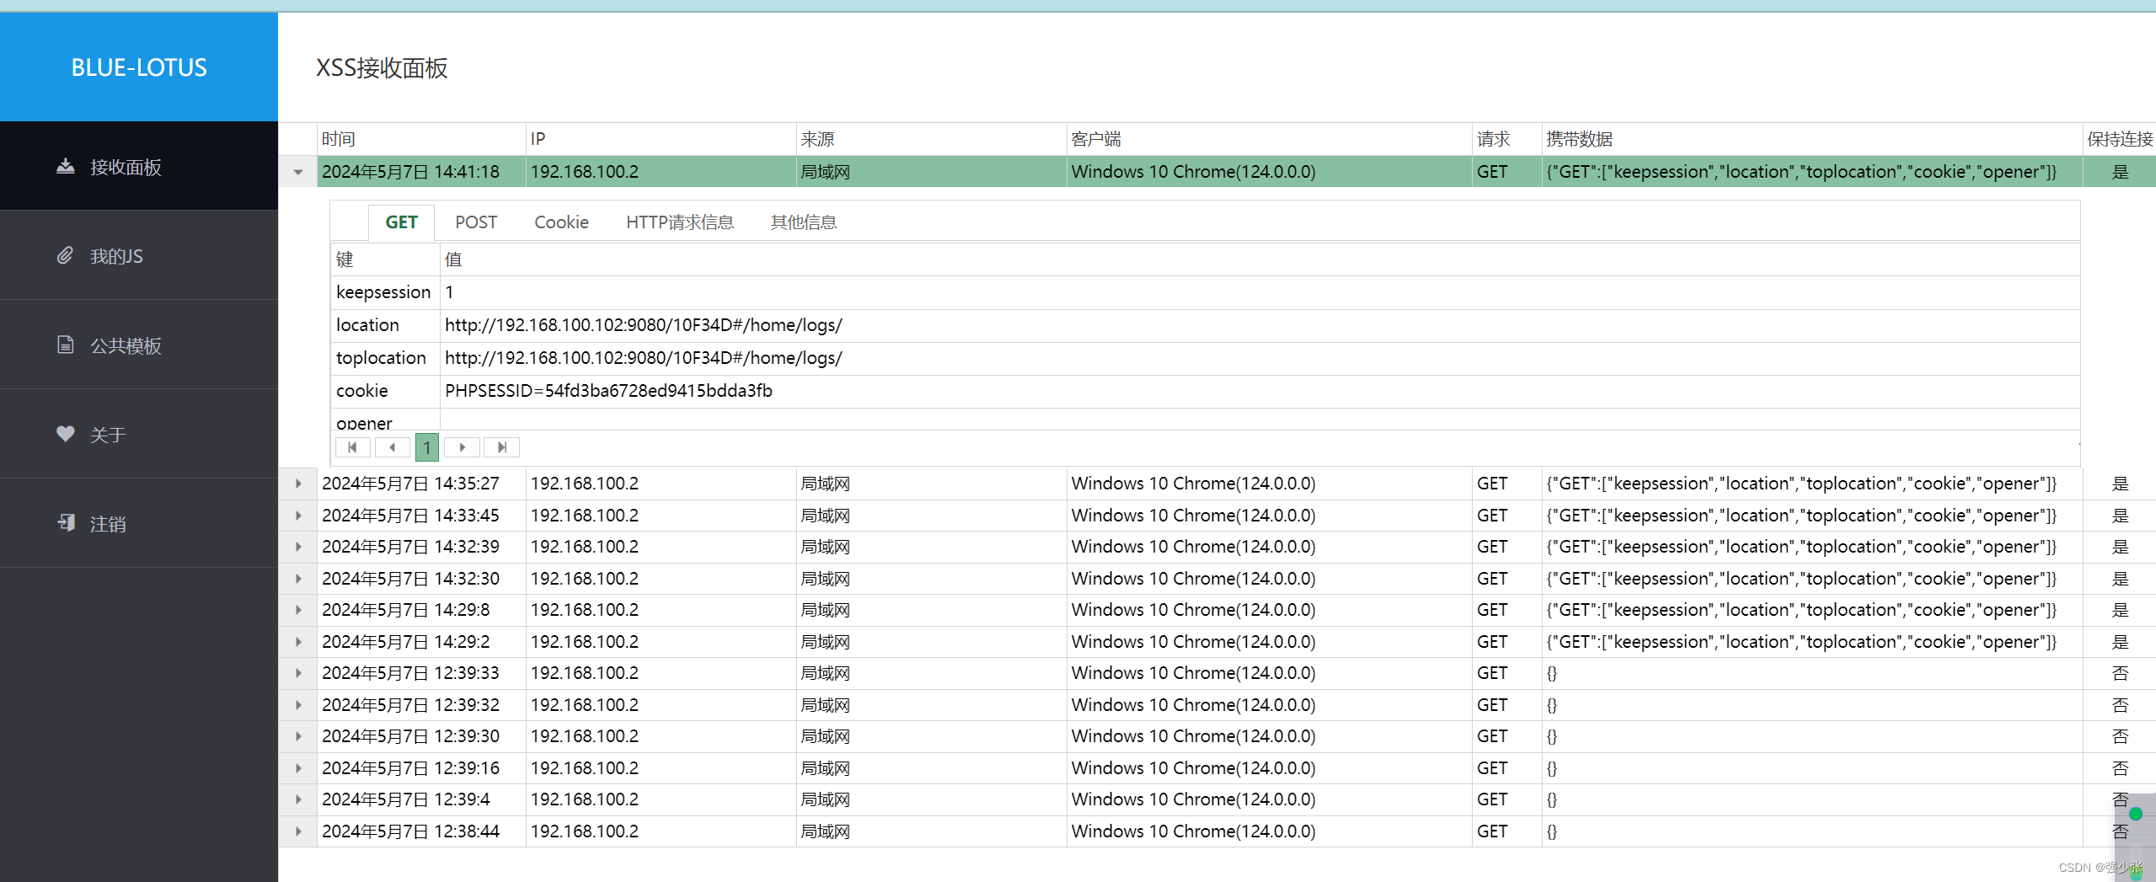2156x882 pixels.
Task: Click carried data cell in 14:29:8 row
Action: tap(1811, 610)
